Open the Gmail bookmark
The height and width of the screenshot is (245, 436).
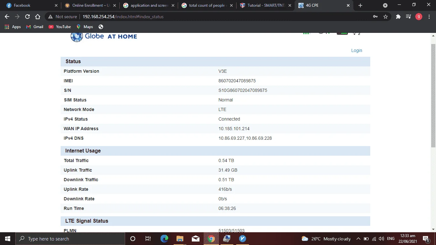[x=34, y=27]
